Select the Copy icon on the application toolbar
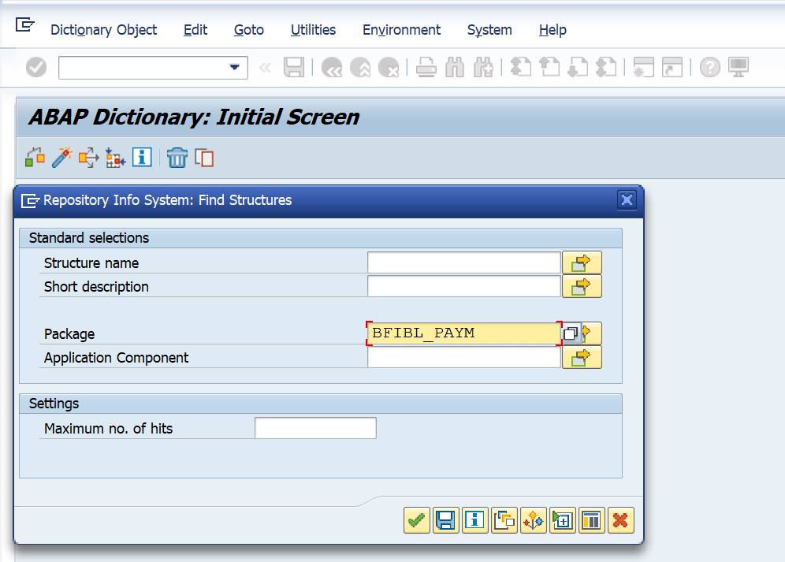The image size is (785, 562). [204, 157]
